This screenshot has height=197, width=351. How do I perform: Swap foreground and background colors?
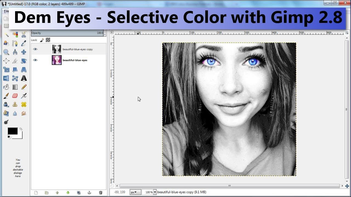coord(21,129)
